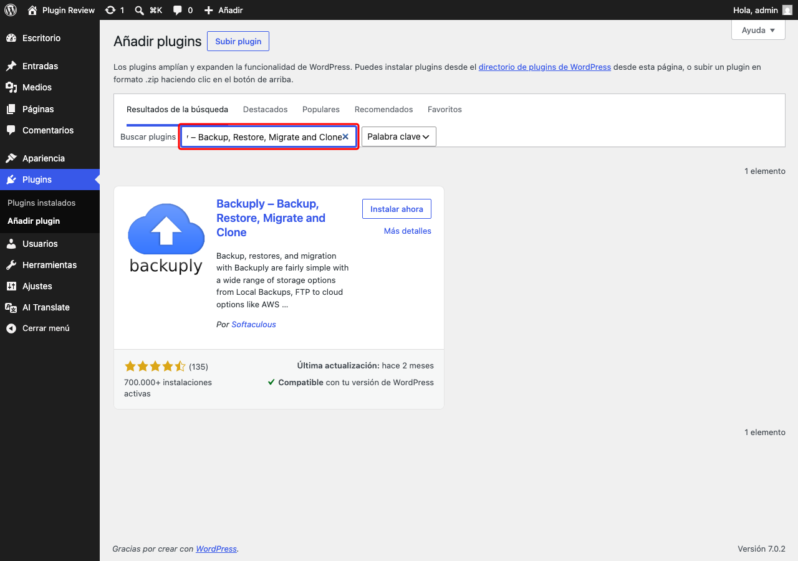This screenshot has height=561, width=798.
Task: Click the Última actualización text
Action: tap(365, 366)
